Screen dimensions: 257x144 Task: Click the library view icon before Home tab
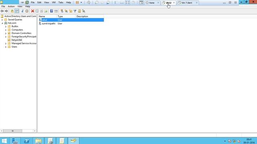141,2
